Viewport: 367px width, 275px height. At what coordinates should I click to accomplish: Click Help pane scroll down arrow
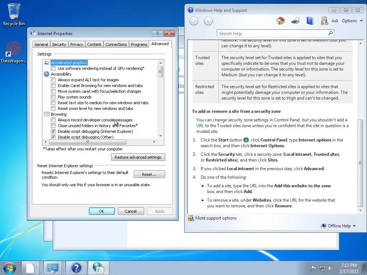pos(361,211)
